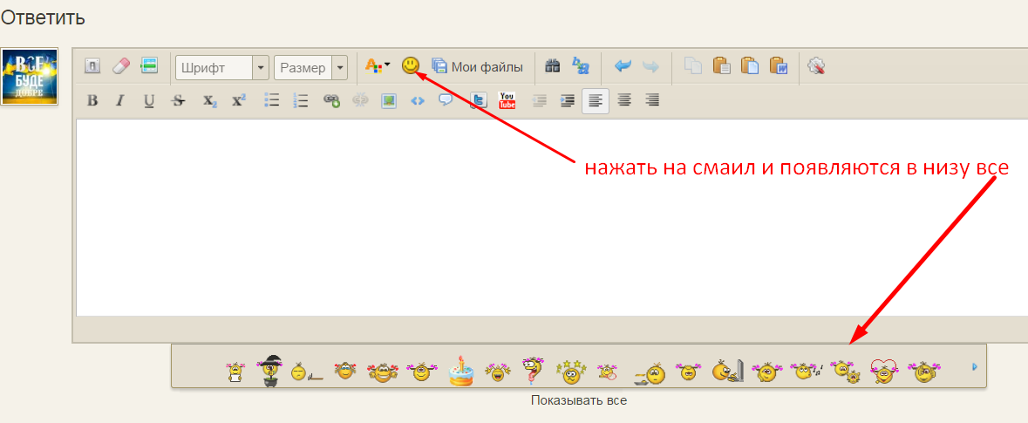Image resolution: width=1028 pixels, height=423 pixels.
Task: Enable left text alignment
Action: click(x=596, y=100)
